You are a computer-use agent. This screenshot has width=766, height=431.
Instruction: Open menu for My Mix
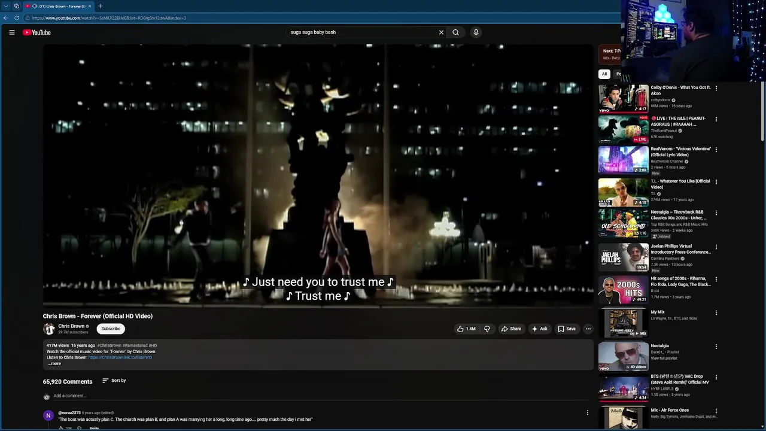pos(716,313)
